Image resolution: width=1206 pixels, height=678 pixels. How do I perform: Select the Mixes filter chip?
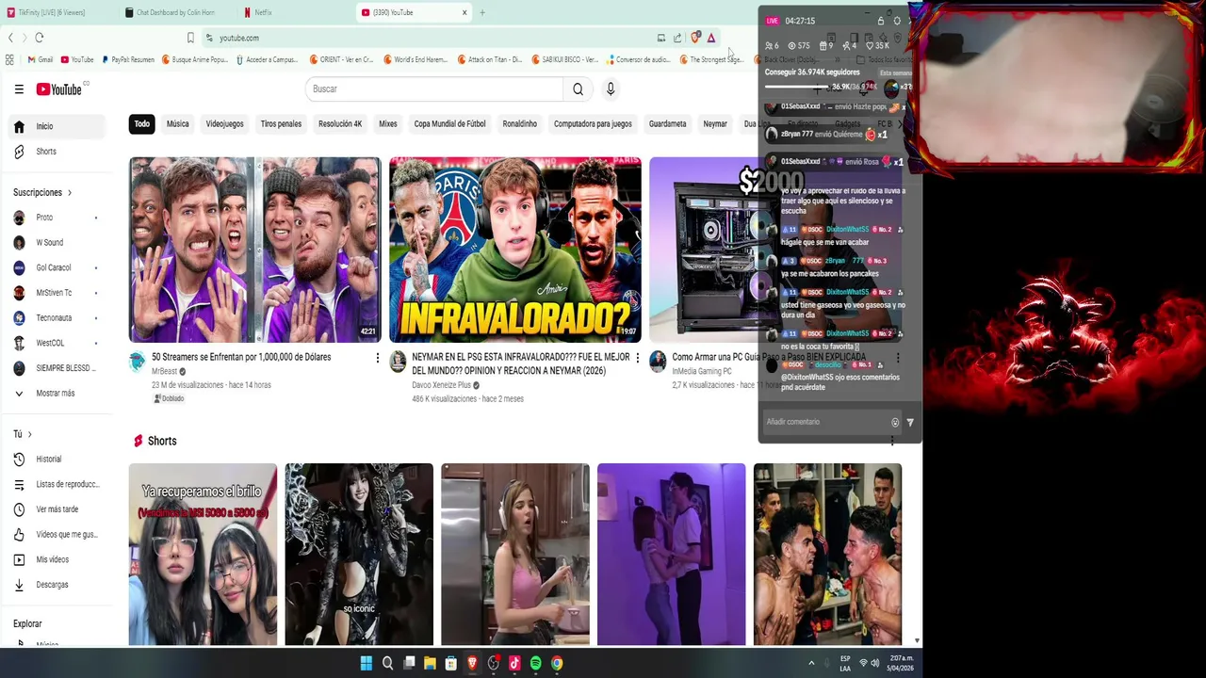388,124
